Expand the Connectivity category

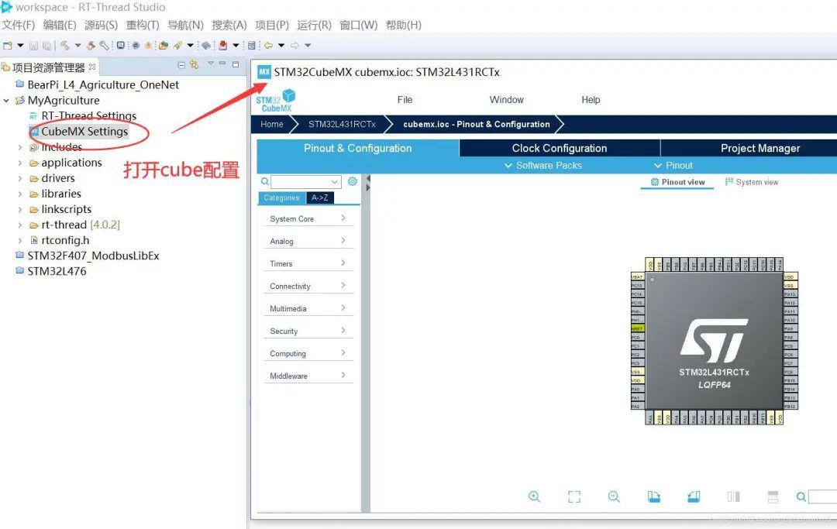point(308,286)
